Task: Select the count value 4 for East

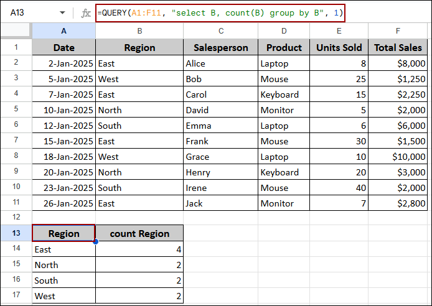Action: 139,249
